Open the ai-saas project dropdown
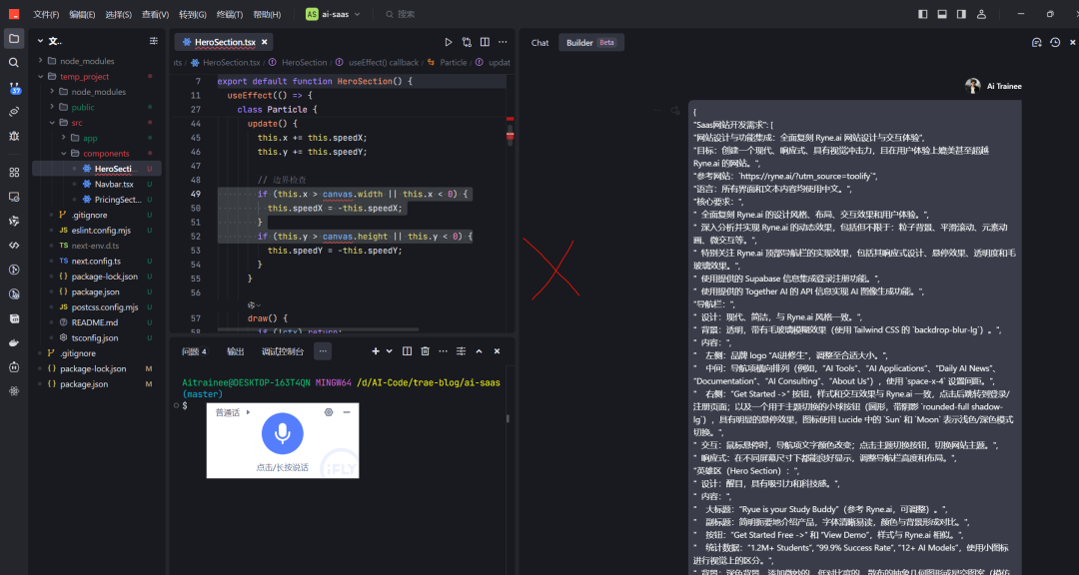 pos(334,14)
